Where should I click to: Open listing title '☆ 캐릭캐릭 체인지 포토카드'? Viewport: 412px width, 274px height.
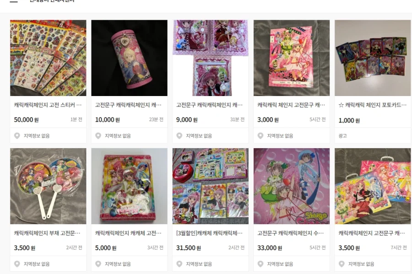coord(373,105)
